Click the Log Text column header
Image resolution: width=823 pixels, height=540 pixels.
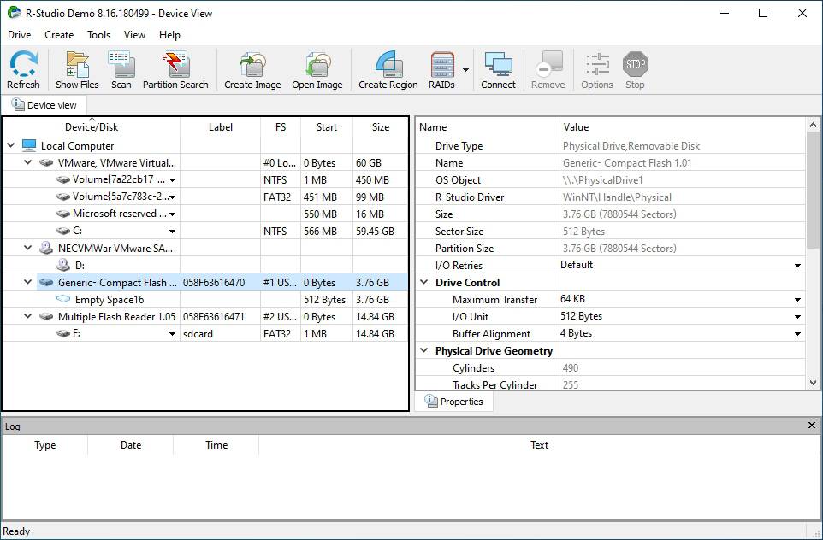click(539, 445)
